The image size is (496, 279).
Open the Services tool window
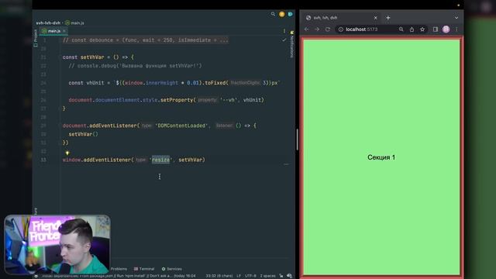coord(172,269)
